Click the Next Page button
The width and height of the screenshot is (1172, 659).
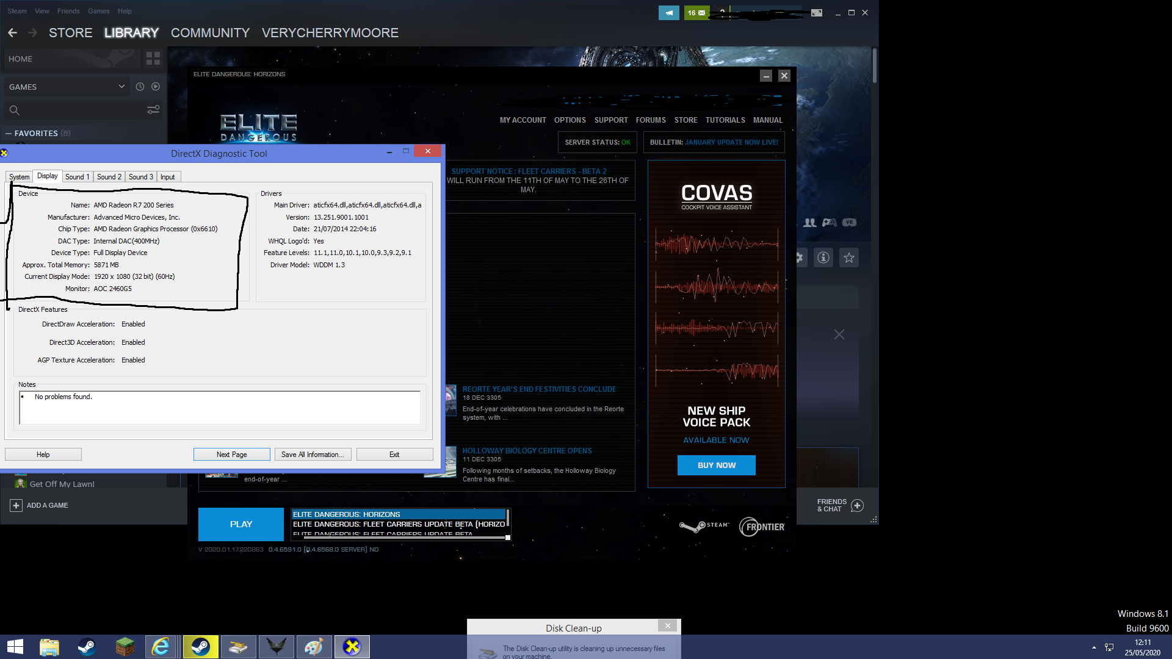coord(232,455)
